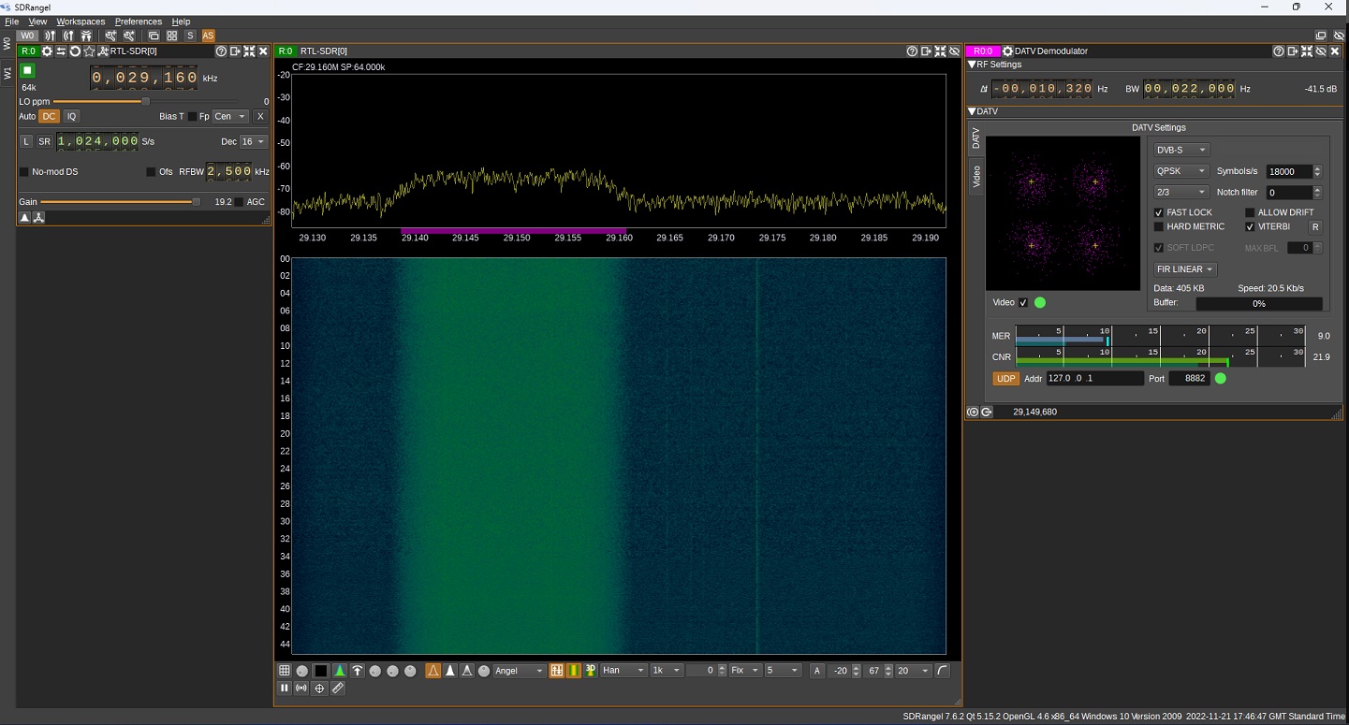Image resolution: width=1349 pixels, height=725 pixels.
Task: Toggle the spectrum websocket server icon
Action: 301,688
